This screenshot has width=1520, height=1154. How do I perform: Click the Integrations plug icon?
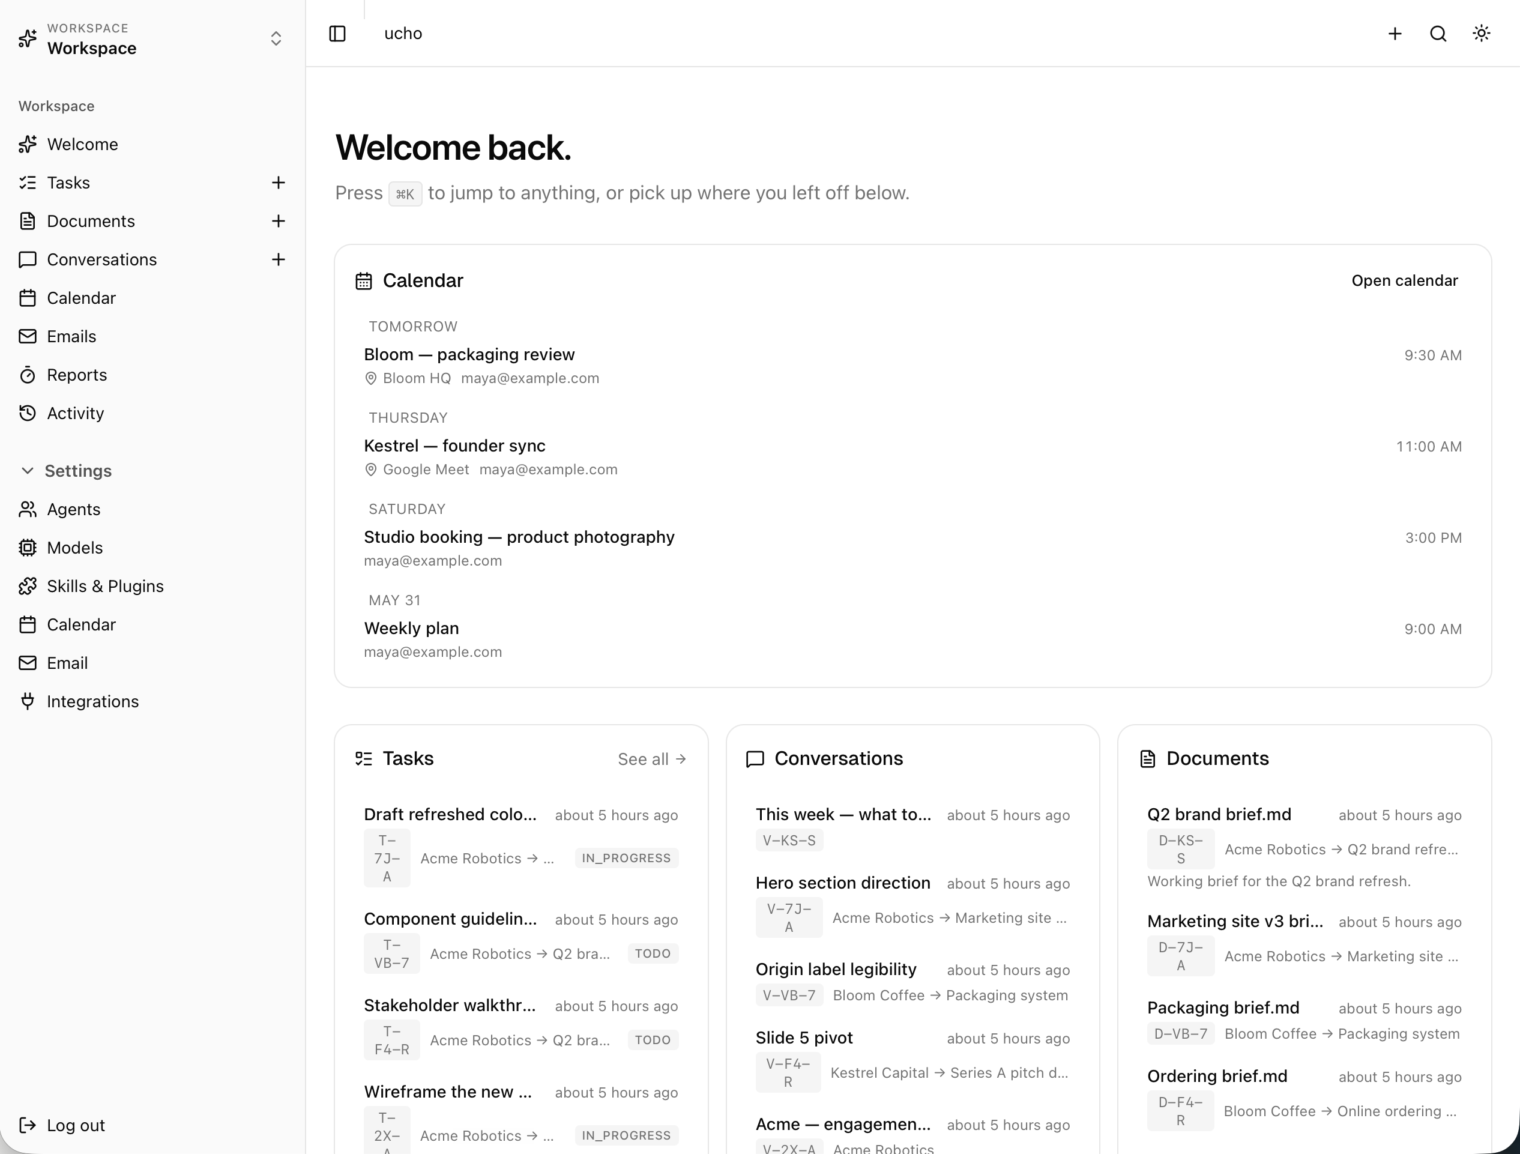coord(28,702)
